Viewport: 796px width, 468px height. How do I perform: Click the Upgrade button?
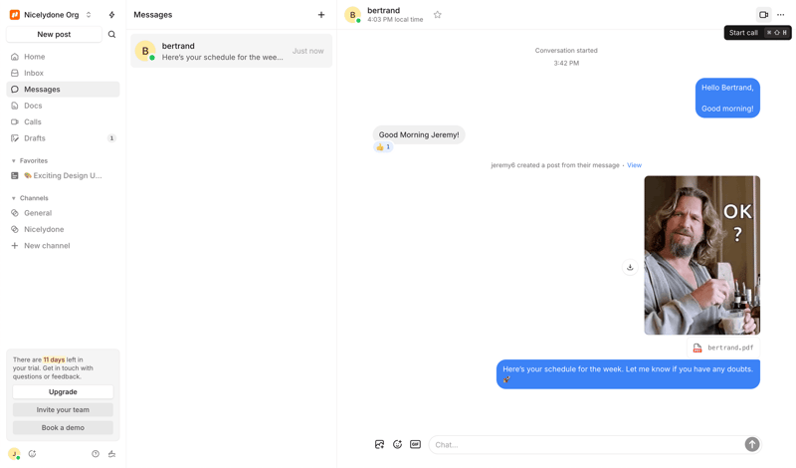(x=63, y=391)
